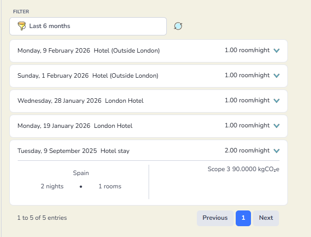Click the Hotel stay 9 September header

tap(74, 151)
